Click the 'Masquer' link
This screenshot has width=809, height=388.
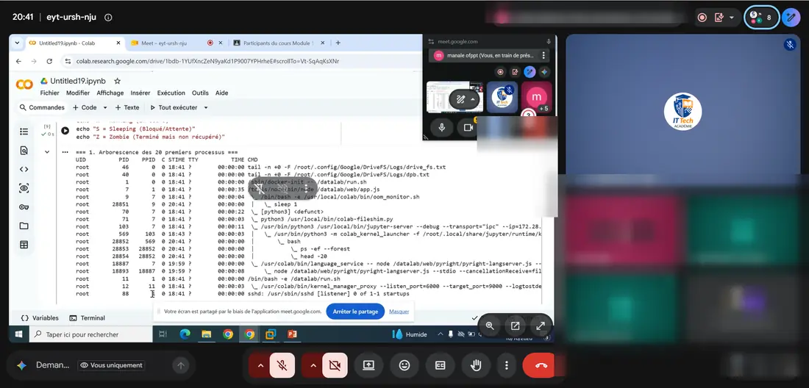(399, 312)
